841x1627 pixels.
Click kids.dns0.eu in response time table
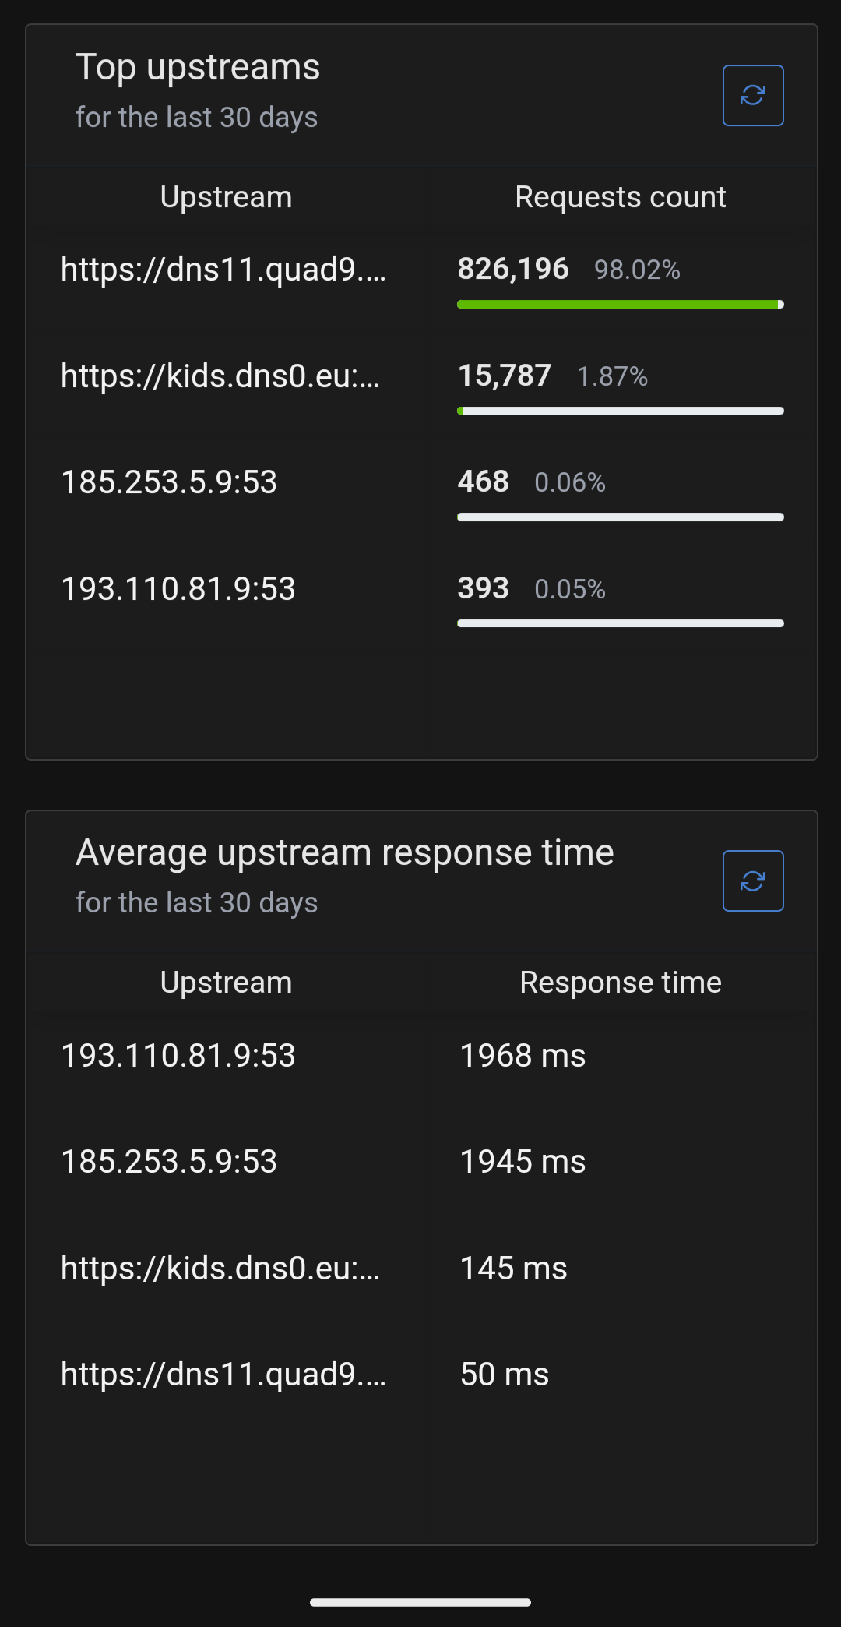click(x=220, y=1269)
